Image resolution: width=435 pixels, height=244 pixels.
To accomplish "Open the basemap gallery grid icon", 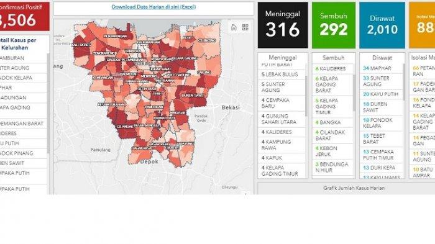I will point(245,27).
